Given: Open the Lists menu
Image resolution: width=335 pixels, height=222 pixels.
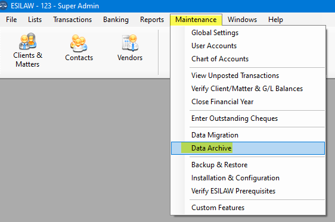Looking at the screenshot, I should pos(35,20).
